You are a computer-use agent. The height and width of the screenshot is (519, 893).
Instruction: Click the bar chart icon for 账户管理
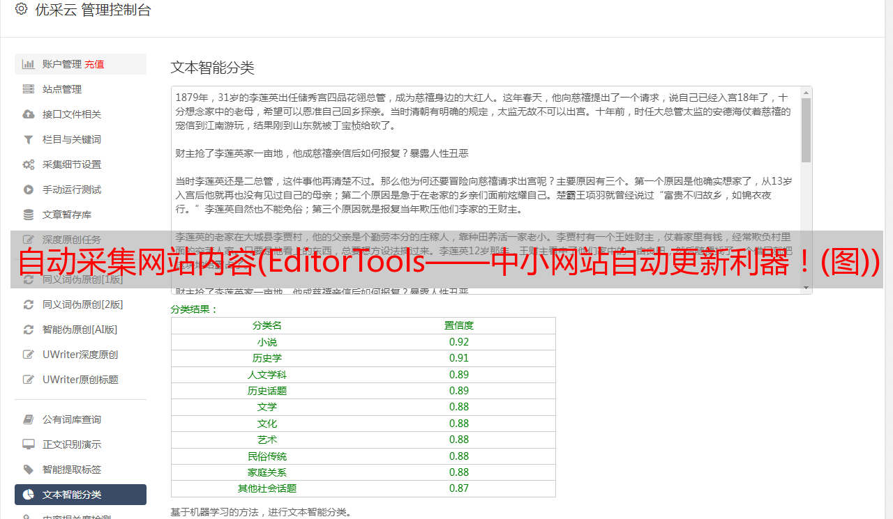pos(29,64)
